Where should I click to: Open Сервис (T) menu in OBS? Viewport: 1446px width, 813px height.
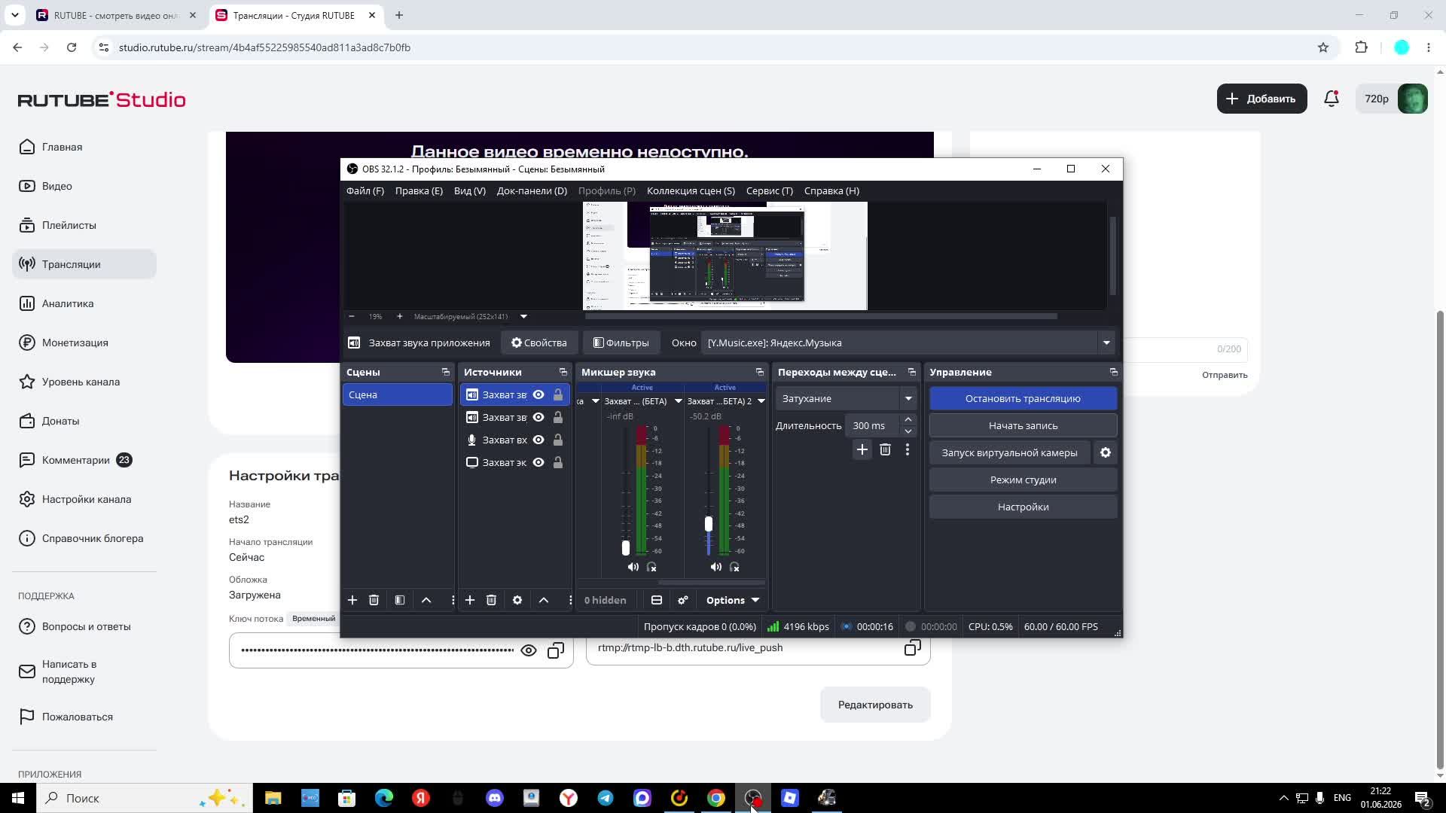point(770,191)
